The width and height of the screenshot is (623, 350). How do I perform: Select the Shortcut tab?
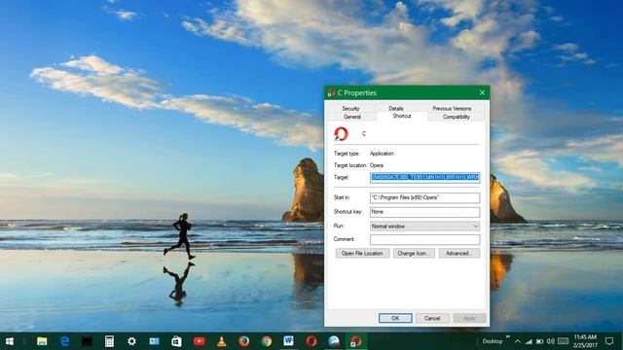coord(402,116)
